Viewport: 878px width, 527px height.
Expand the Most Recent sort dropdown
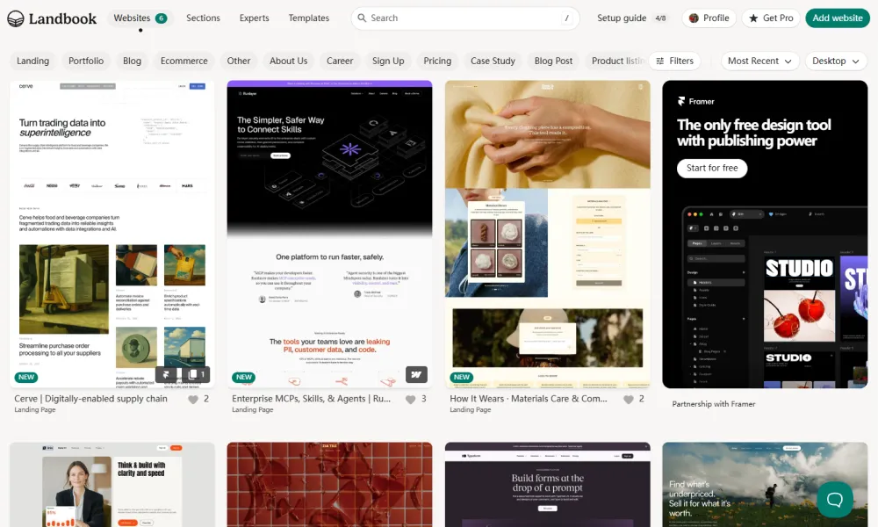click(759, 61)
